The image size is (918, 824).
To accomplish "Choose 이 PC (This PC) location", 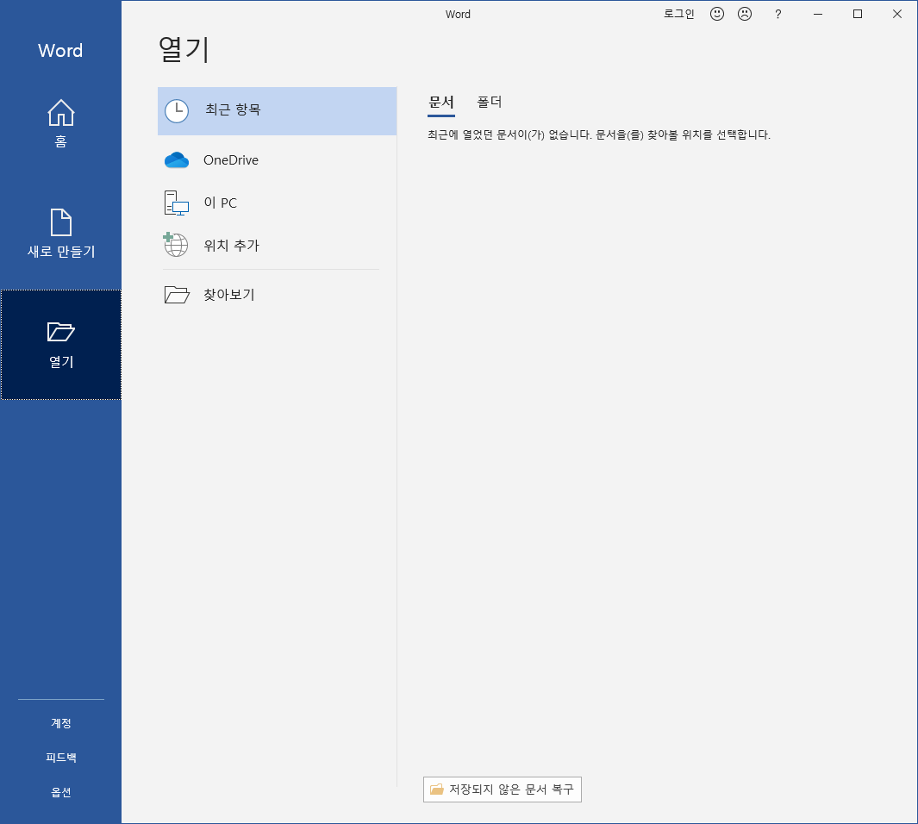I will (x=277, y=203).
